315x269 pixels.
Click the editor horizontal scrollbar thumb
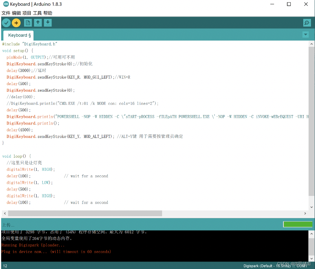(x=85, y=214)
